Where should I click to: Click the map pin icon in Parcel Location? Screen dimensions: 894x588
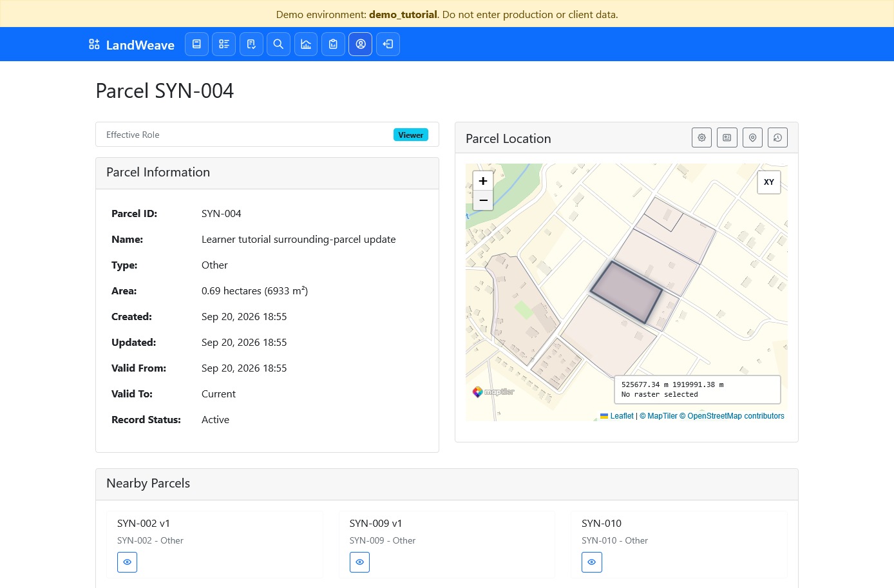pos(752,137)
